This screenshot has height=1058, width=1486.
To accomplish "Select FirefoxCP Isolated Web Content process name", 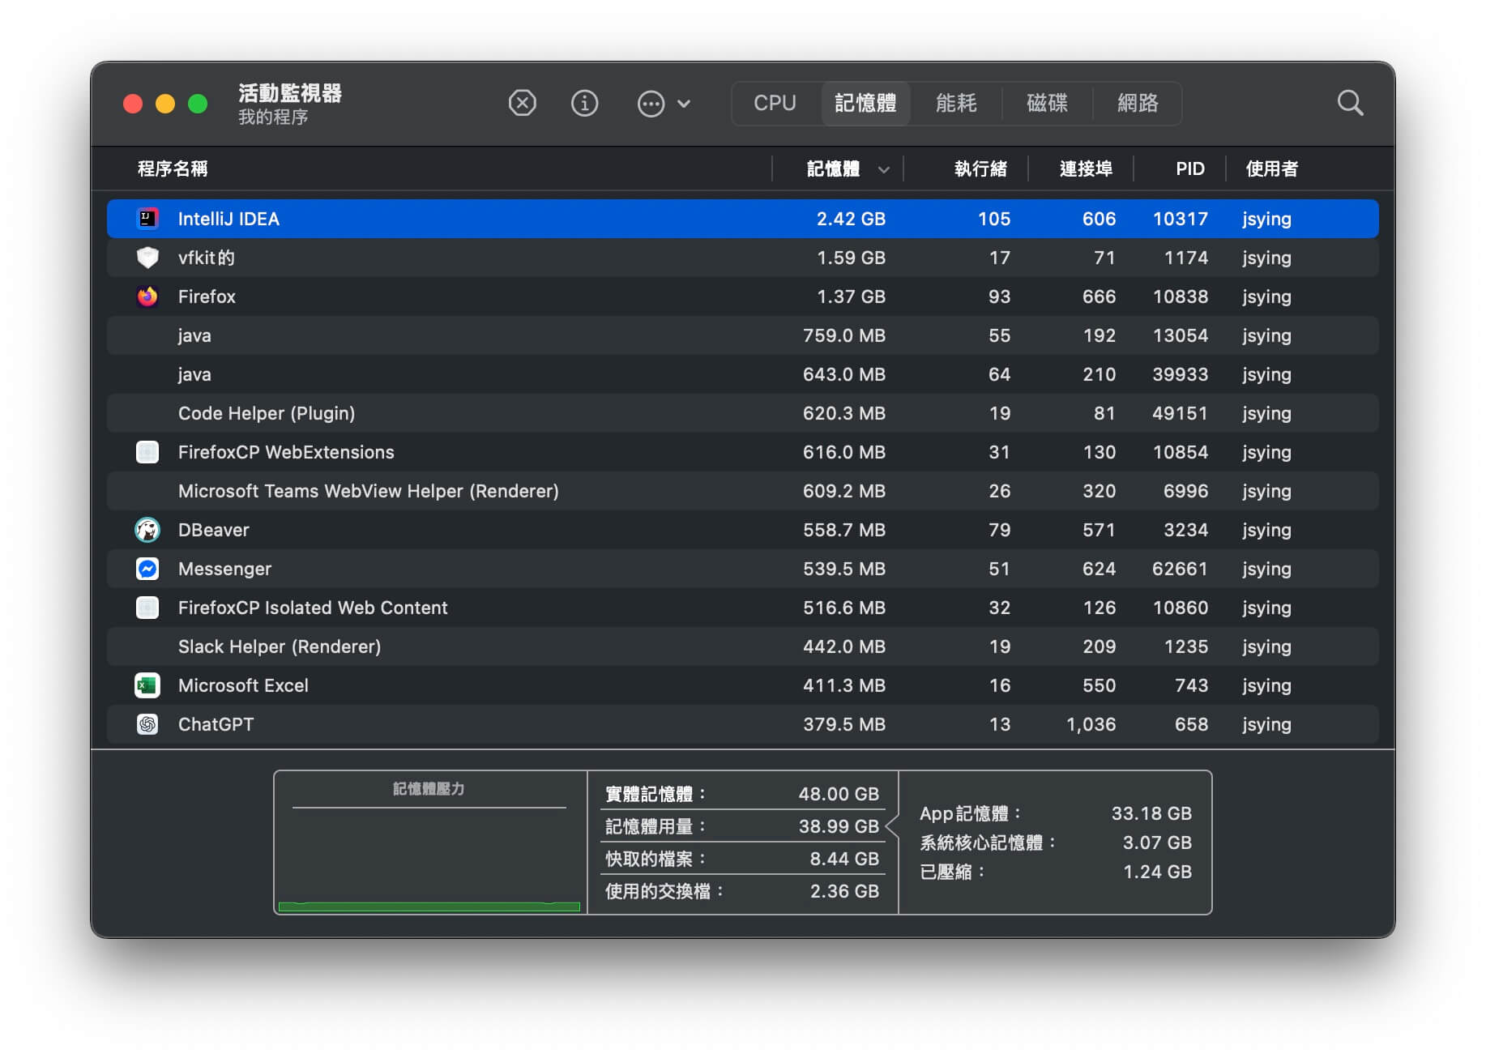I will click(313, 608).
